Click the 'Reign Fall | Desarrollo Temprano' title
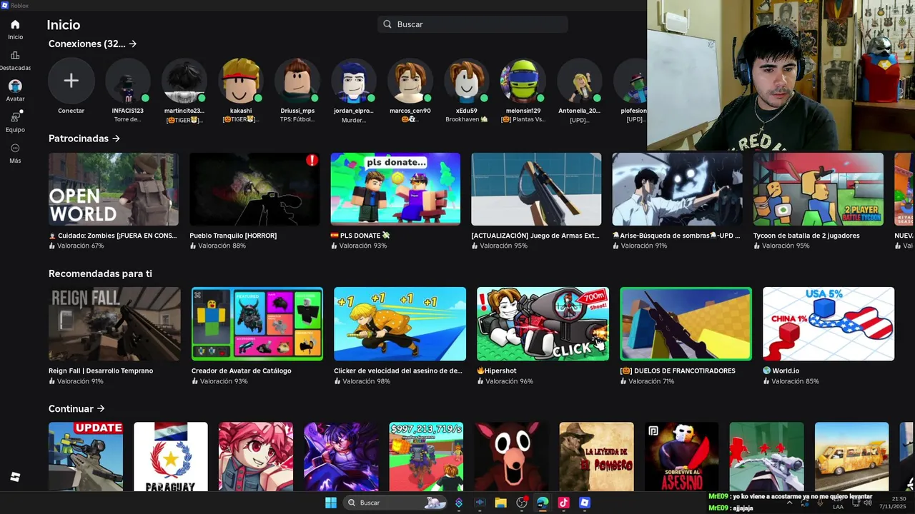Image resolution: width=915 pixels, height=514 pixels. (101, 371)
